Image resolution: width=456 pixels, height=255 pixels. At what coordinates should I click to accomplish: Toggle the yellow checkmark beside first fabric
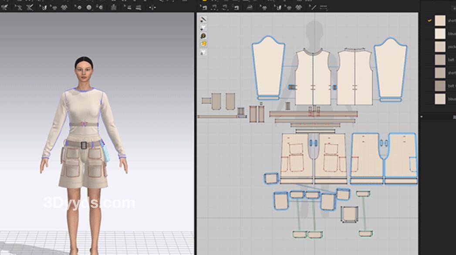429,20
